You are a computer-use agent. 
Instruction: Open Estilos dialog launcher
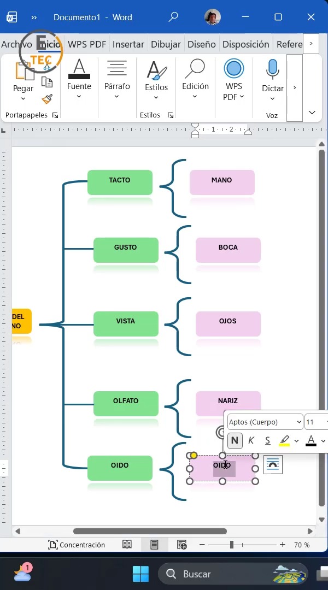[x=171, y=115]
